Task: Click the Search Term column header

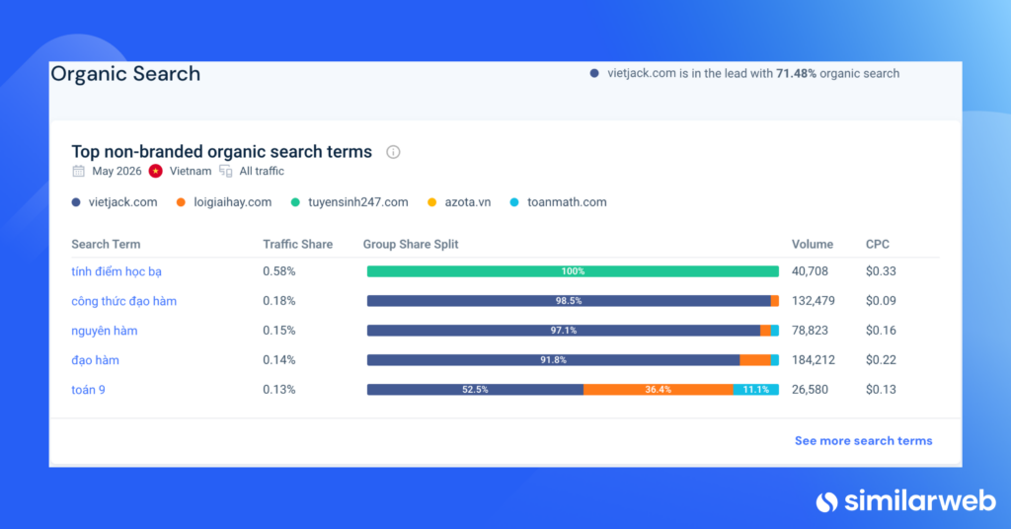Action: 106,245
